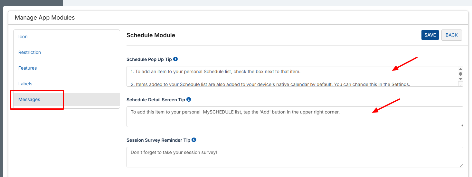
Task: Click the up arrow in the Pop Up Tip scrollbar
Action: [460, 69]
